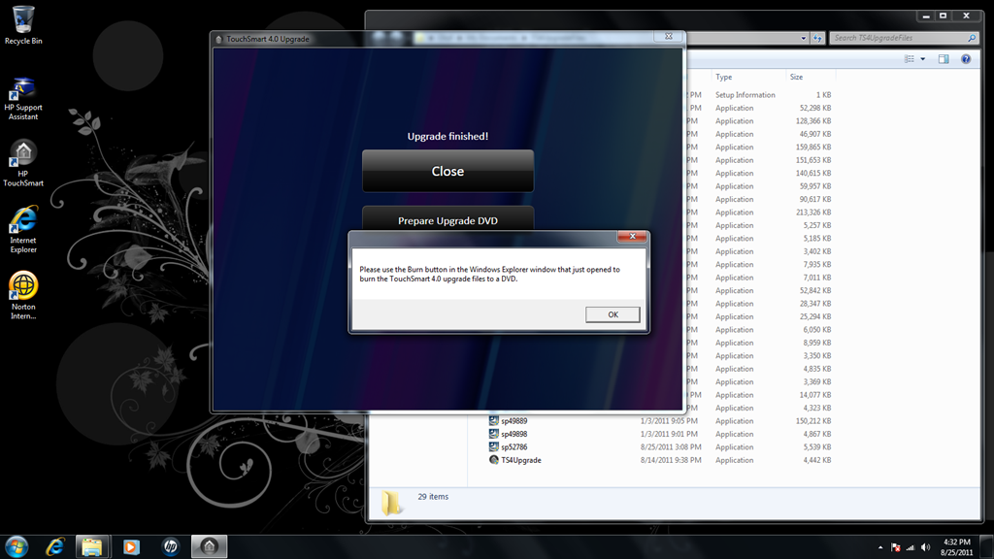Click the 8/14/2011 9:38 PM date cell
This screenshot has height=559, width=994.
[671, 460]
